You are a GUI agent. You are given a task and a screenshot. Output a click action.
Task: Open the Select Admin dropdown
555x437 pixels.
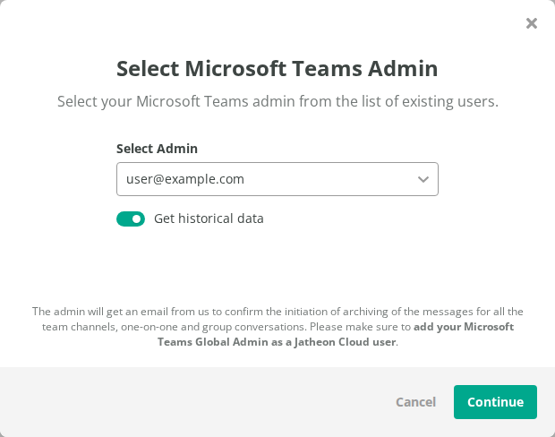point(277,179)
